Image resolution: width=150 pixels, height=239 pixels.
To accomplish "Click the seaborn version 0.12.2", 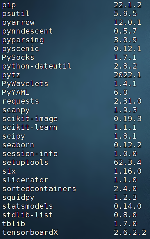I will click(x=128, y=145).
